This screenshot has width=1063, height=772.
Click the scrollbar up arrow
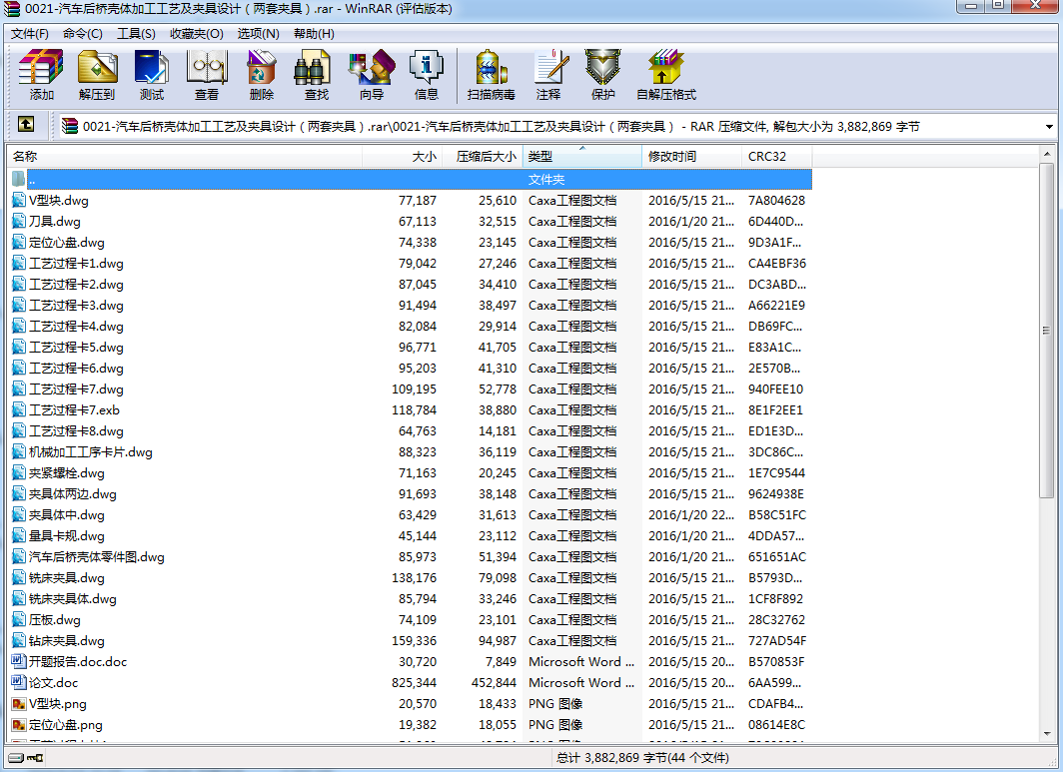pos(1046,154)
